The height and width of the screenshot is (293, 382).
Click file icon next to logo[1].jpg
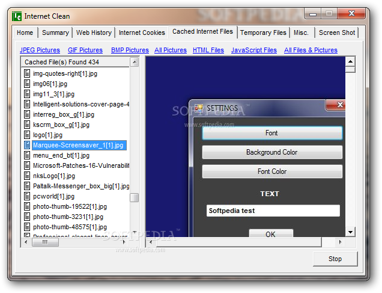click(27, 135)
